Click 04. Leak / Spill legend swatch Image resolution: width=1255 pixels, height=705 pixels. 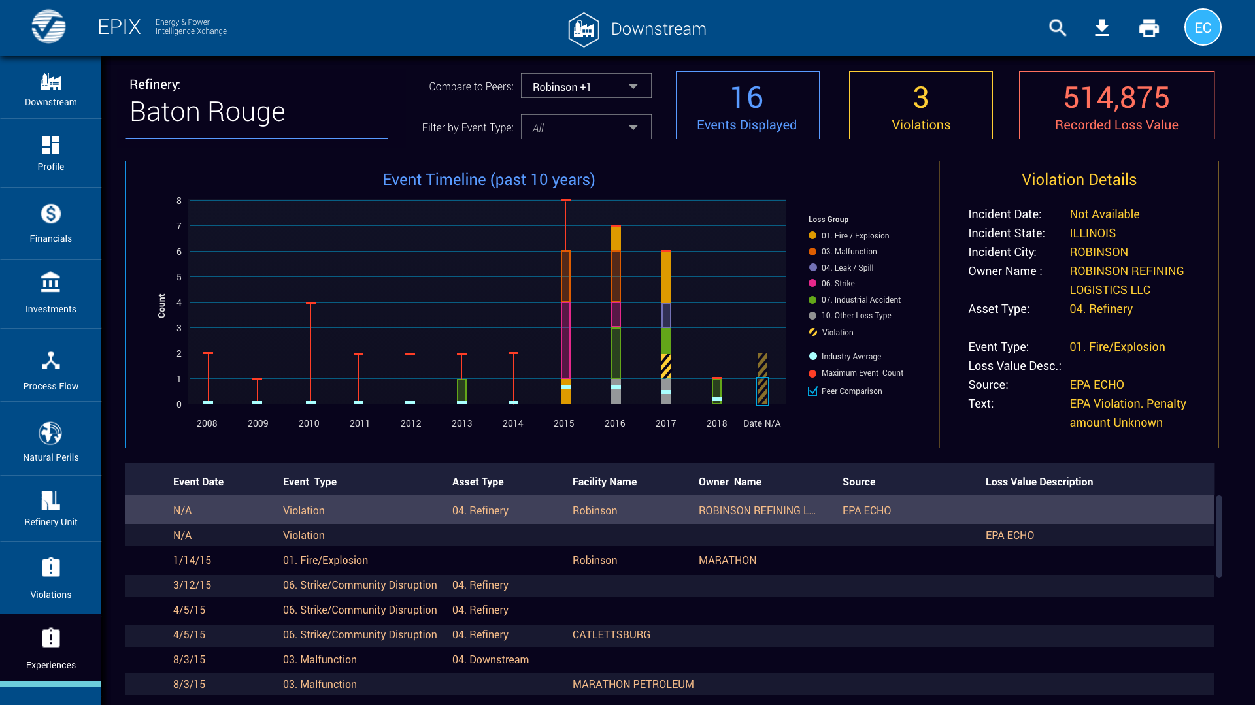[x=812, y=267]
